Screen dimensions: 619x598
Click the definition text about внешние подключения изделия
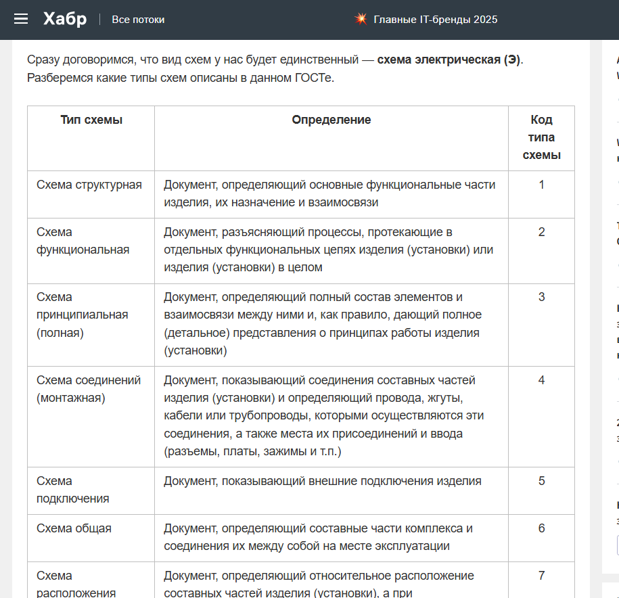[x=322, y=482]
